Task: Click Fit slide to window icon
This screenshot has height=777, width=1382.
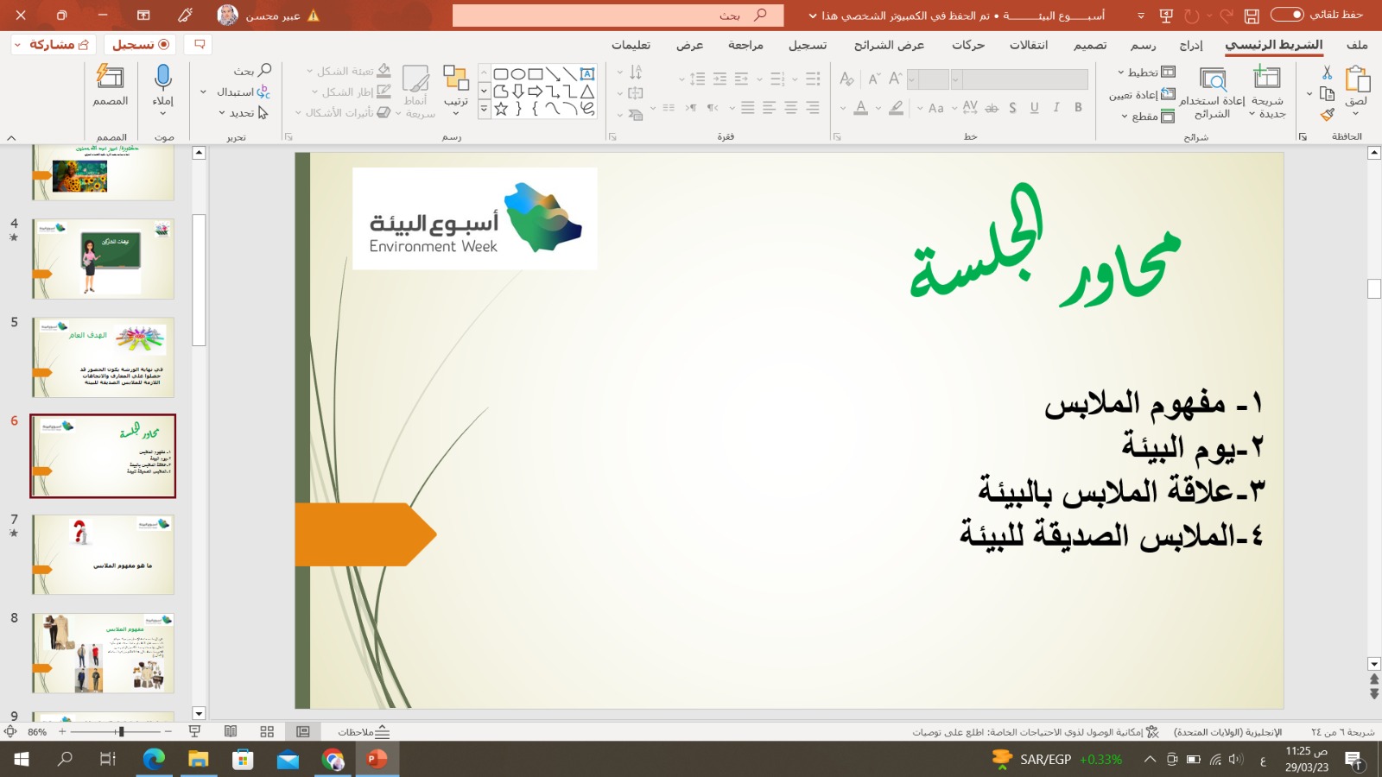Action: 10,731
